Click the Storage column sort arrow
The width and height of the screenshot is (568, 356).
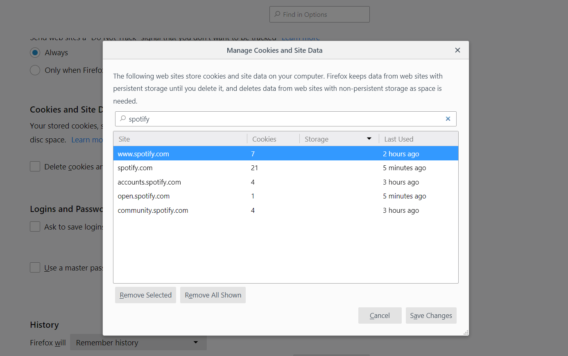click(369, 139)
